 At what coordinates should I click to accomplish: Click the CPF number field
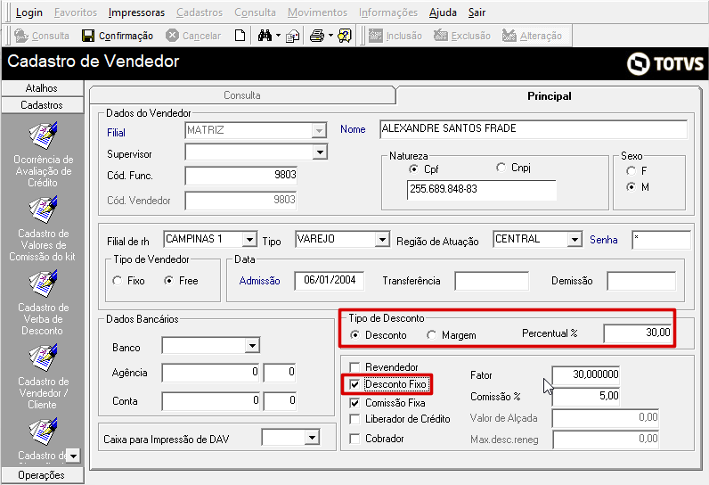click(x=482, y=190)
